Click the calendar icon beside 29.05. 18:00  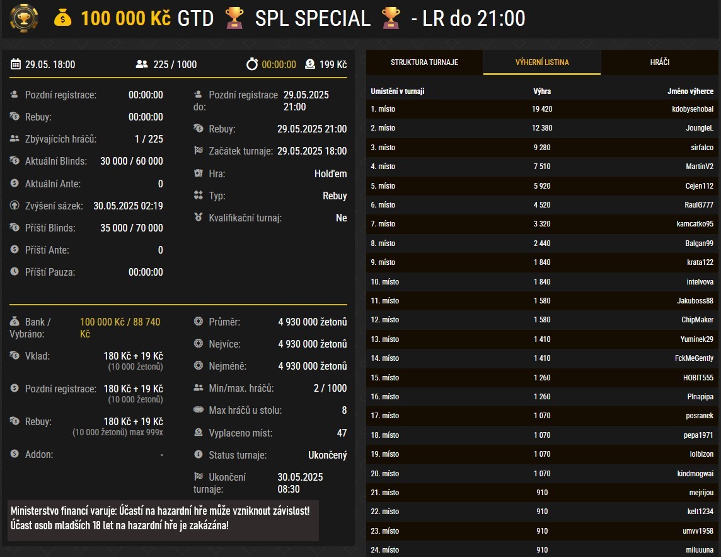point(16,64)
